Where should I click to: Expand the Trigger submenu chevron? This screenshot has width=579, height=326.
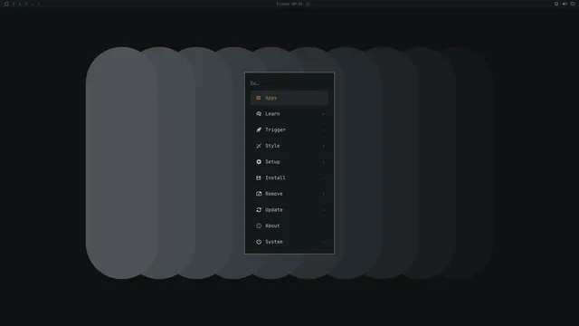click(x=324, y=129)
